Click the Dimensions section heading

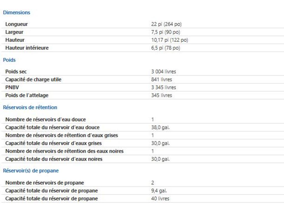(16, 12)
